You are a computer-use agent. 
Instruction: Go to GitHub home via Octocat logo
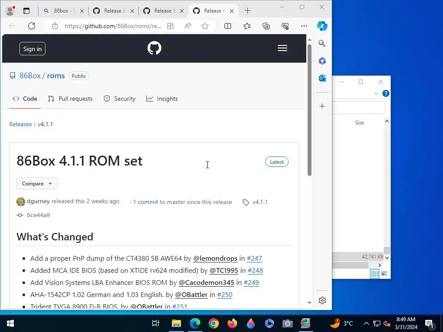click(x=154, y=48)
